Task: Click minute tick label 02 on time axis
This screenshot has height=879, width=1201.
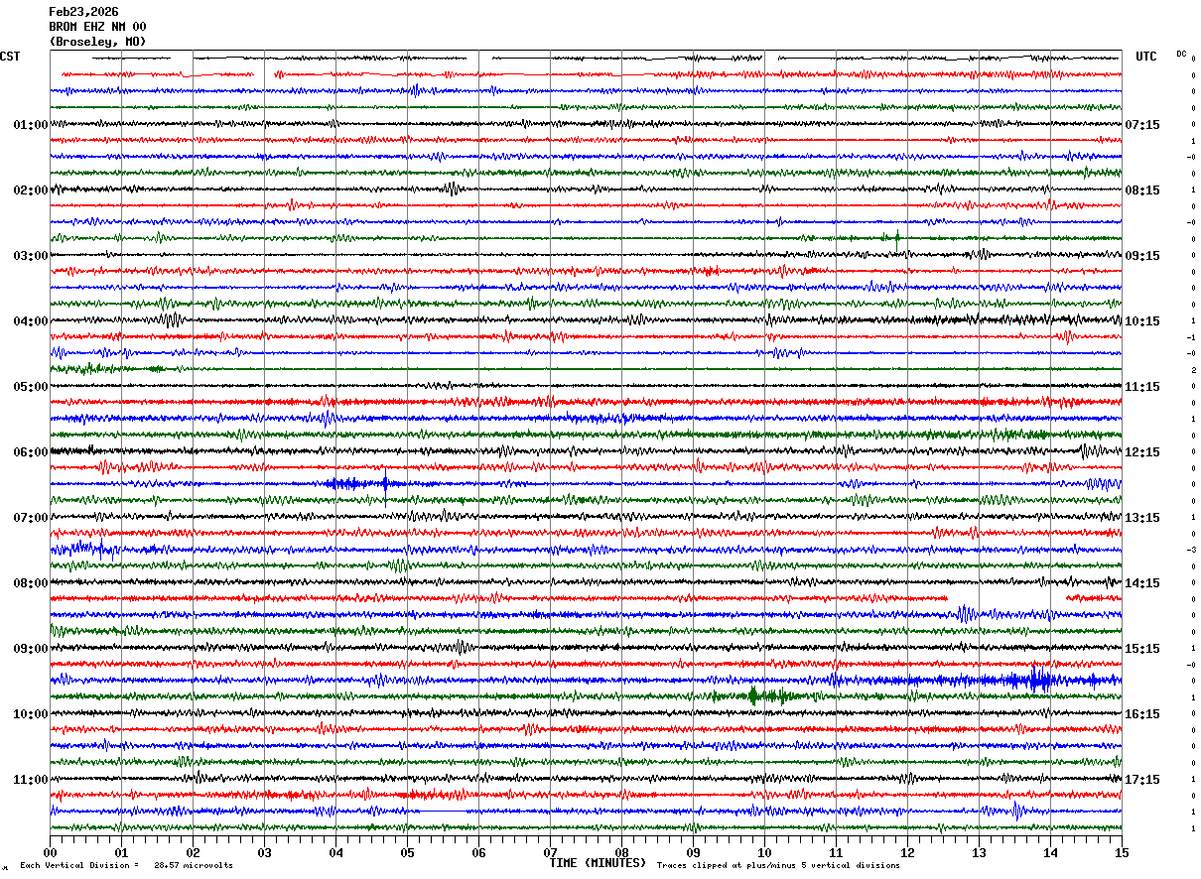Action: point(193,852)
